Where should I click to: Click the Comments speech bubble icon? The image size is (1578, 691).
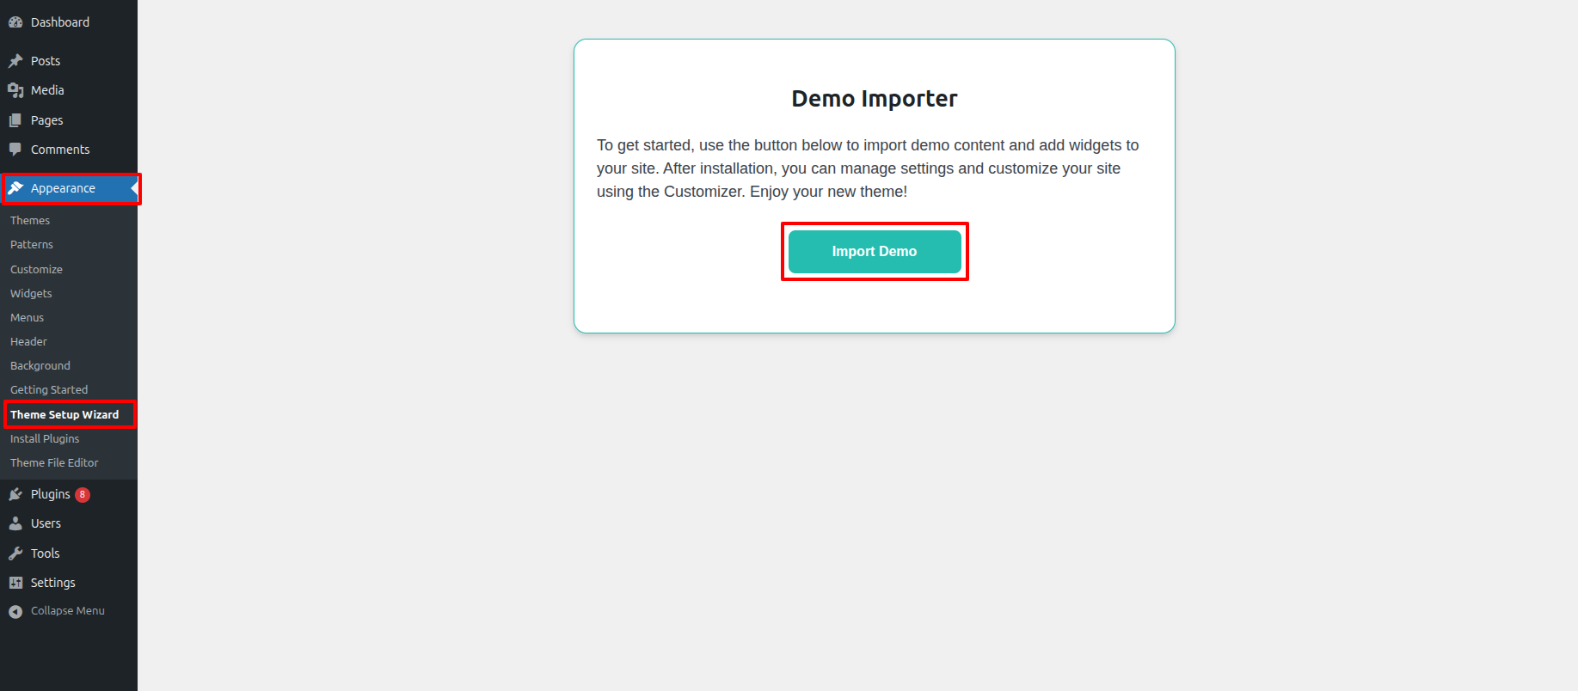coord(15,150)
